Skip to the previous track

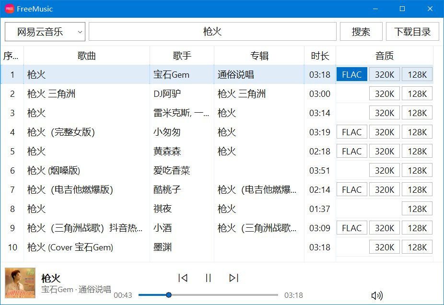183,278
